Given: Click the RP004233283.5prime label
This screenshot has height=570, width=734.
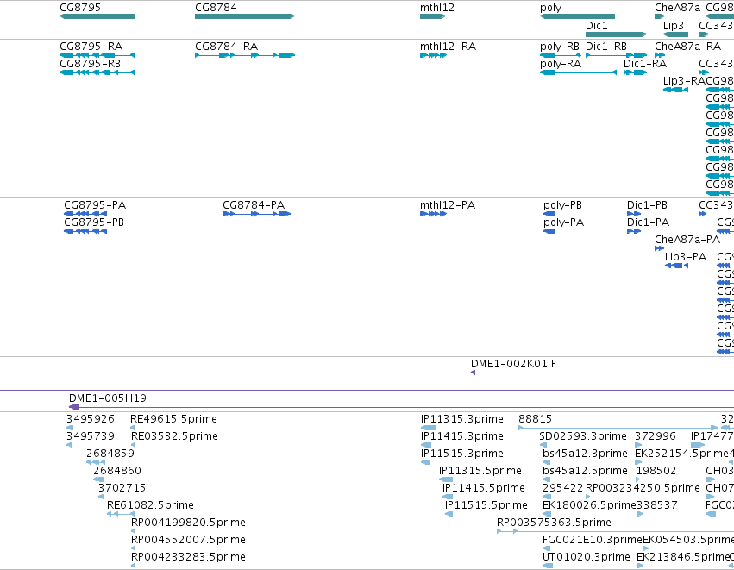Looking at the screenshot, I should [188, 557].
